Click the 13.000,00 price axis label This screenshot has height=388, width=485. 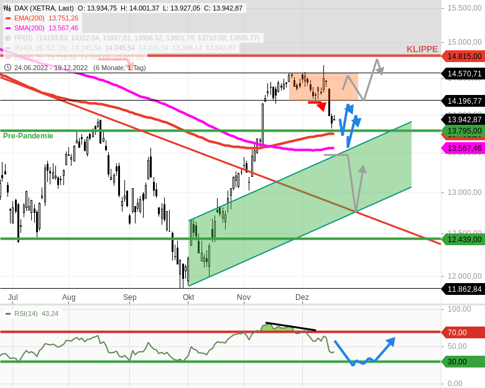point(464,192)
